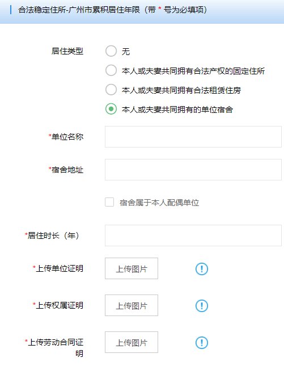Image resolution: width=284 pixels, height=366 pixels.
Task: Click the 宿舍属于本人配偶单位 label text
Action: point(159,203)
